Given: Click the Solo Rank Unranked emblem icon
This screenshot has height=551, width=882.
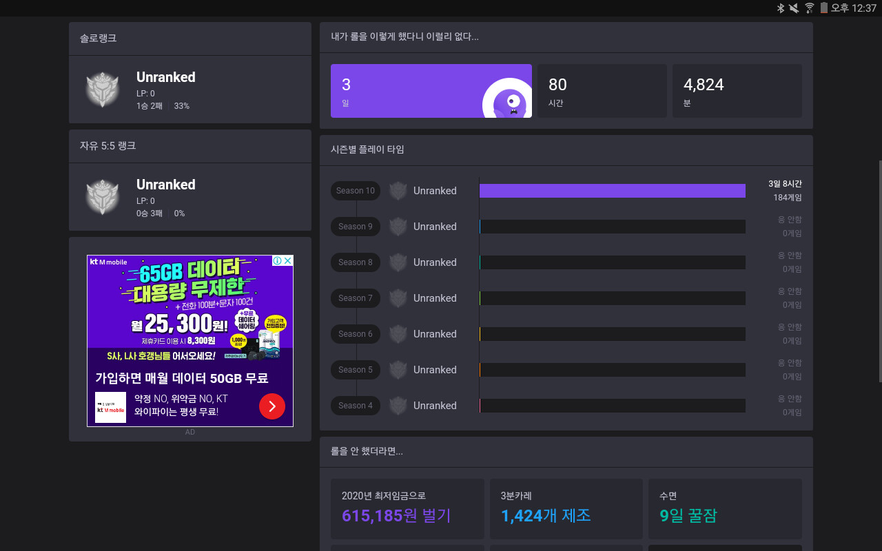Looking at the screenshot, I should pos(103,90).
